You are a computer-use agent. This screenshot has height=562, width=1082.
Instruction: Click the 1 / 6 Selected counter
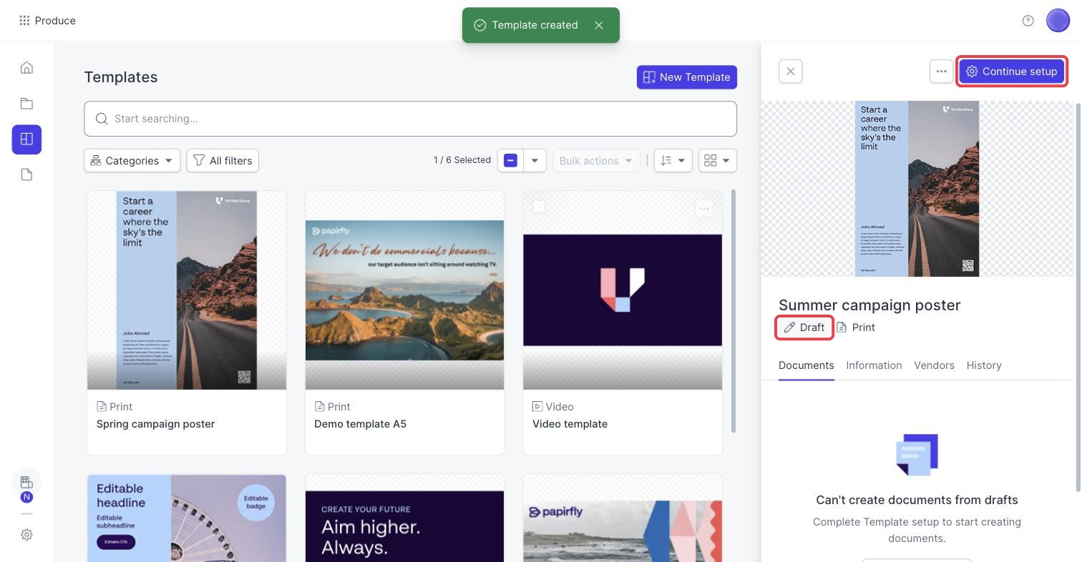click(x=462, y=160)
